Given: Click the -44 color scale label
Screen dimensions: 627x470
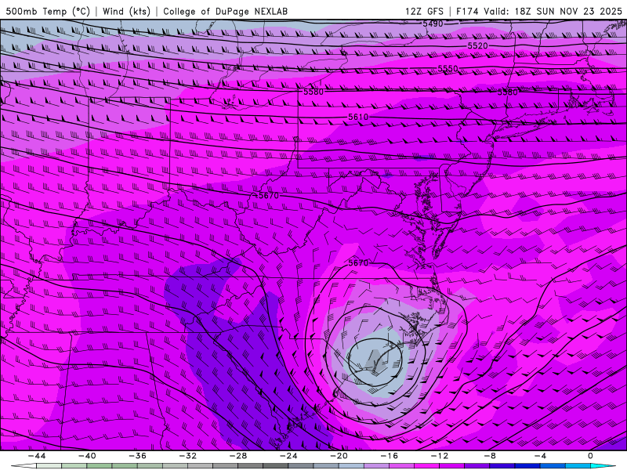Looking at the screenshot, I should [37, 456].
